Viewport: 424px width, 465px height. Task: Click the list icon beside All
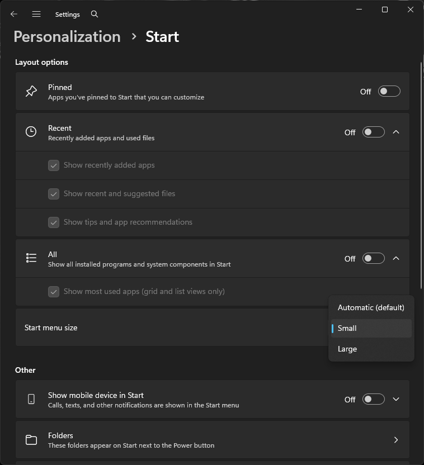tap(31, 258)
